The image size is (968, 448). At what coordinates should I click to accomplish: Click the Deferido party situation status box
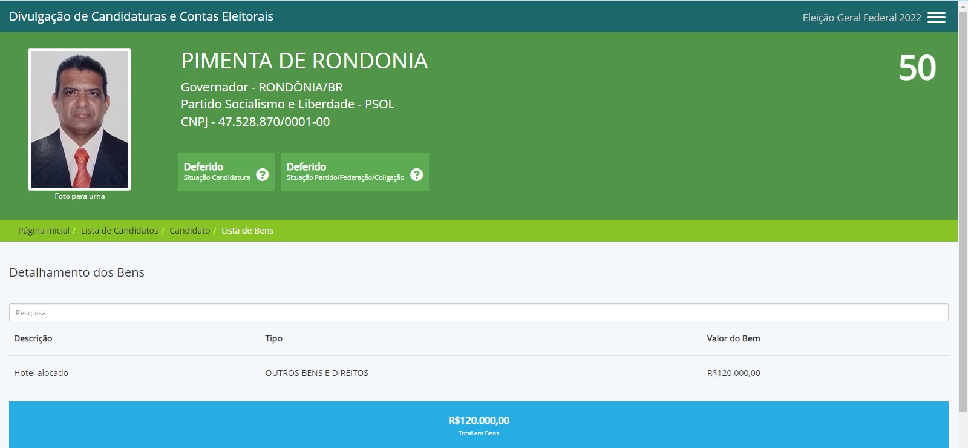345,171
